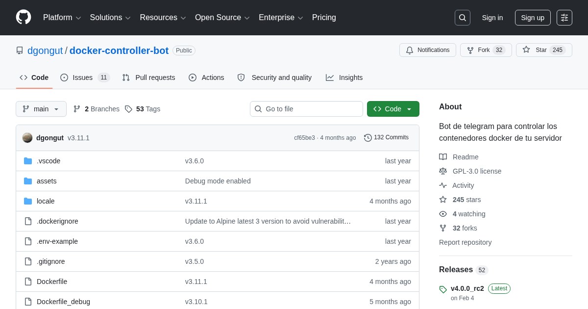Click the branch icon next to Branches
The height and width of the screenshot is (309, 588).
point(77,109)
